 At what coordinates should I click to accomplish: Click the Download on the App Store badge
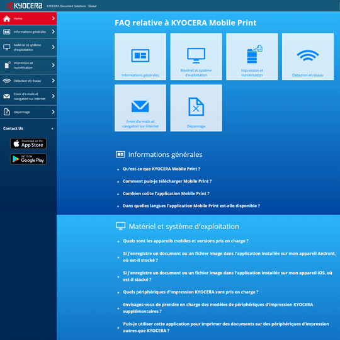click(x=28, y=144)
